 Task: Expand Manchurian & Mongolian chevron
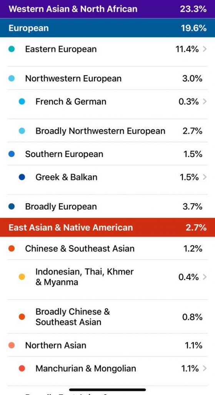click(205, 368)
